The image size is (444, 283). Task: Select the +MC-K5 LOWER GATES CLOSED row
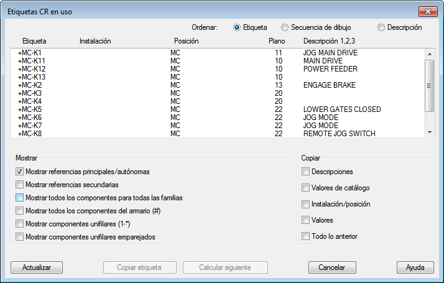tap(187, 109)
